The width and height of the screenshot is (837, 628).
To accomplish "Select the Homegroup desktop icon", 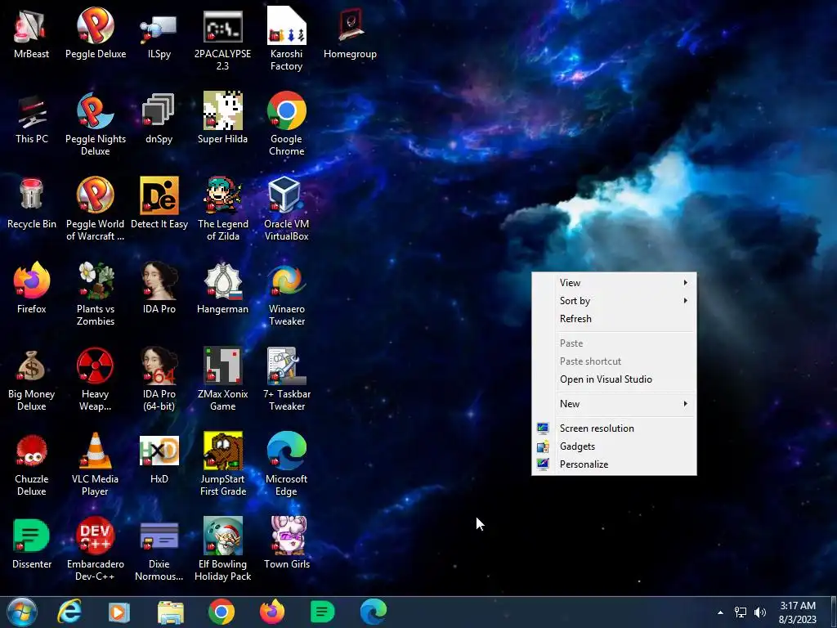I will tap(350, 33).
